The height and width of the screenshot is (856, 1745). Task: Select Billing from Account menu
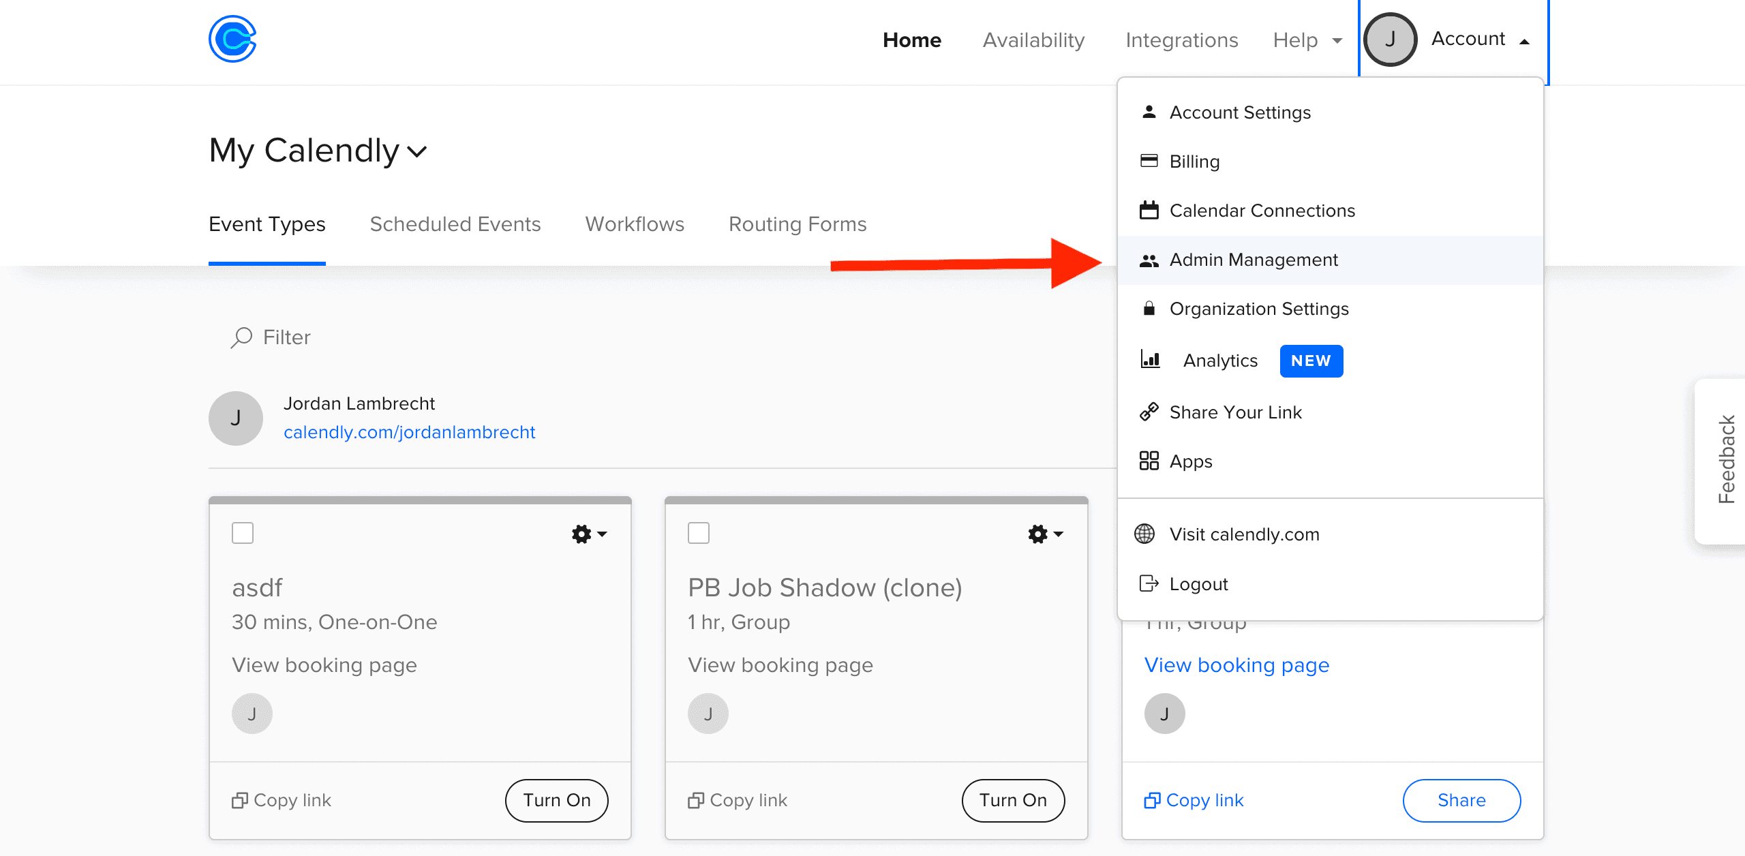tap(1331, 162)
